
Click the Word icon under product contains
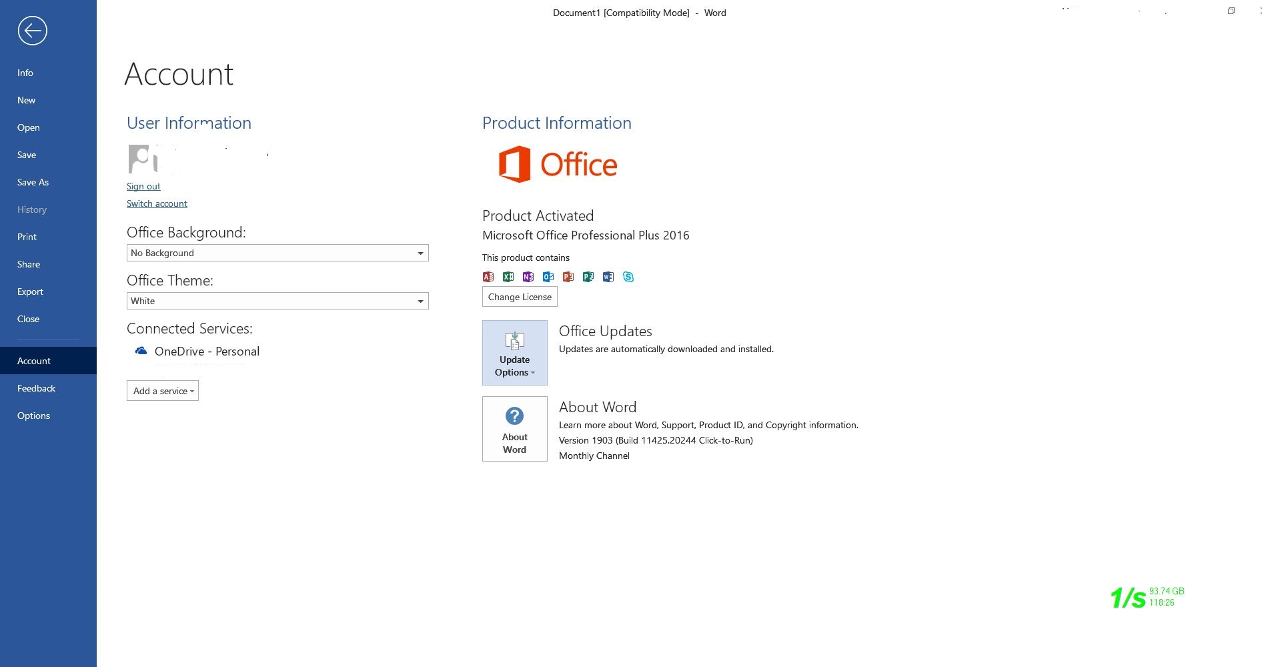608,277
